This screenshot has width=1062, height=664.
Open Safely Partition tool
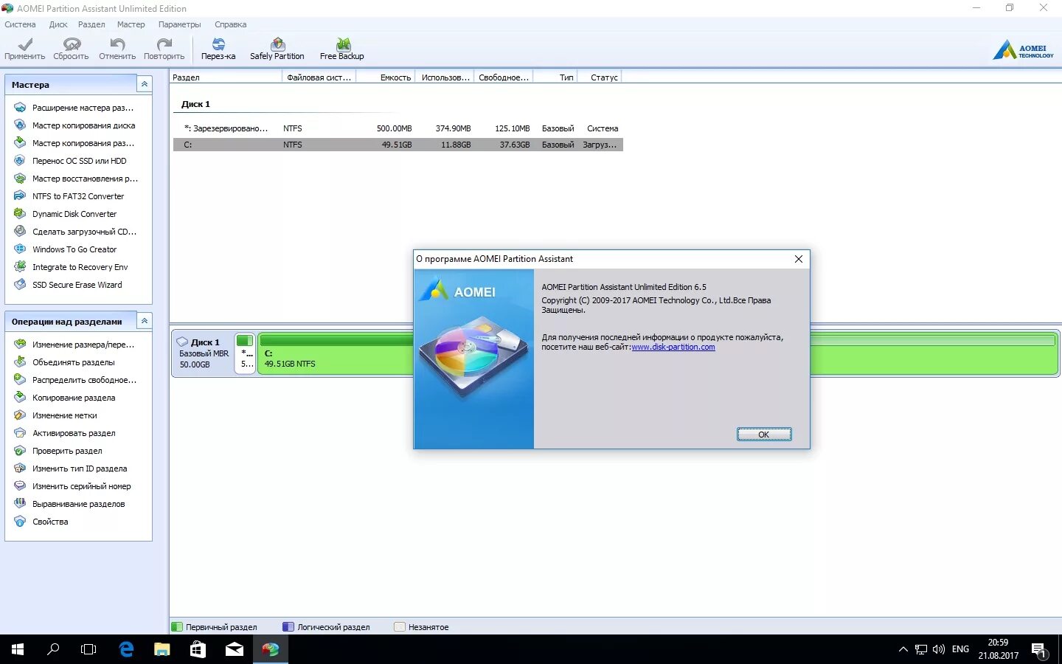277,49
